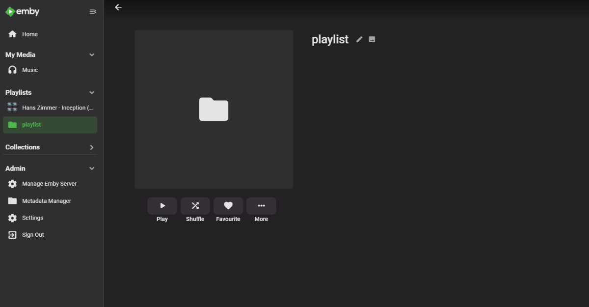
Task: Edit the playlist name with the pencil icon
Action: (359, 39)
